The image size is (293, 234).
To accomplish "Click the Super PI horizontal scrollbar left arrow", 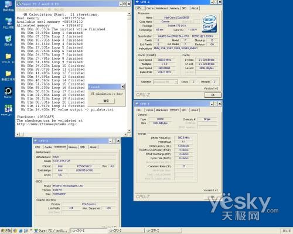I will (x=18, y=134).
